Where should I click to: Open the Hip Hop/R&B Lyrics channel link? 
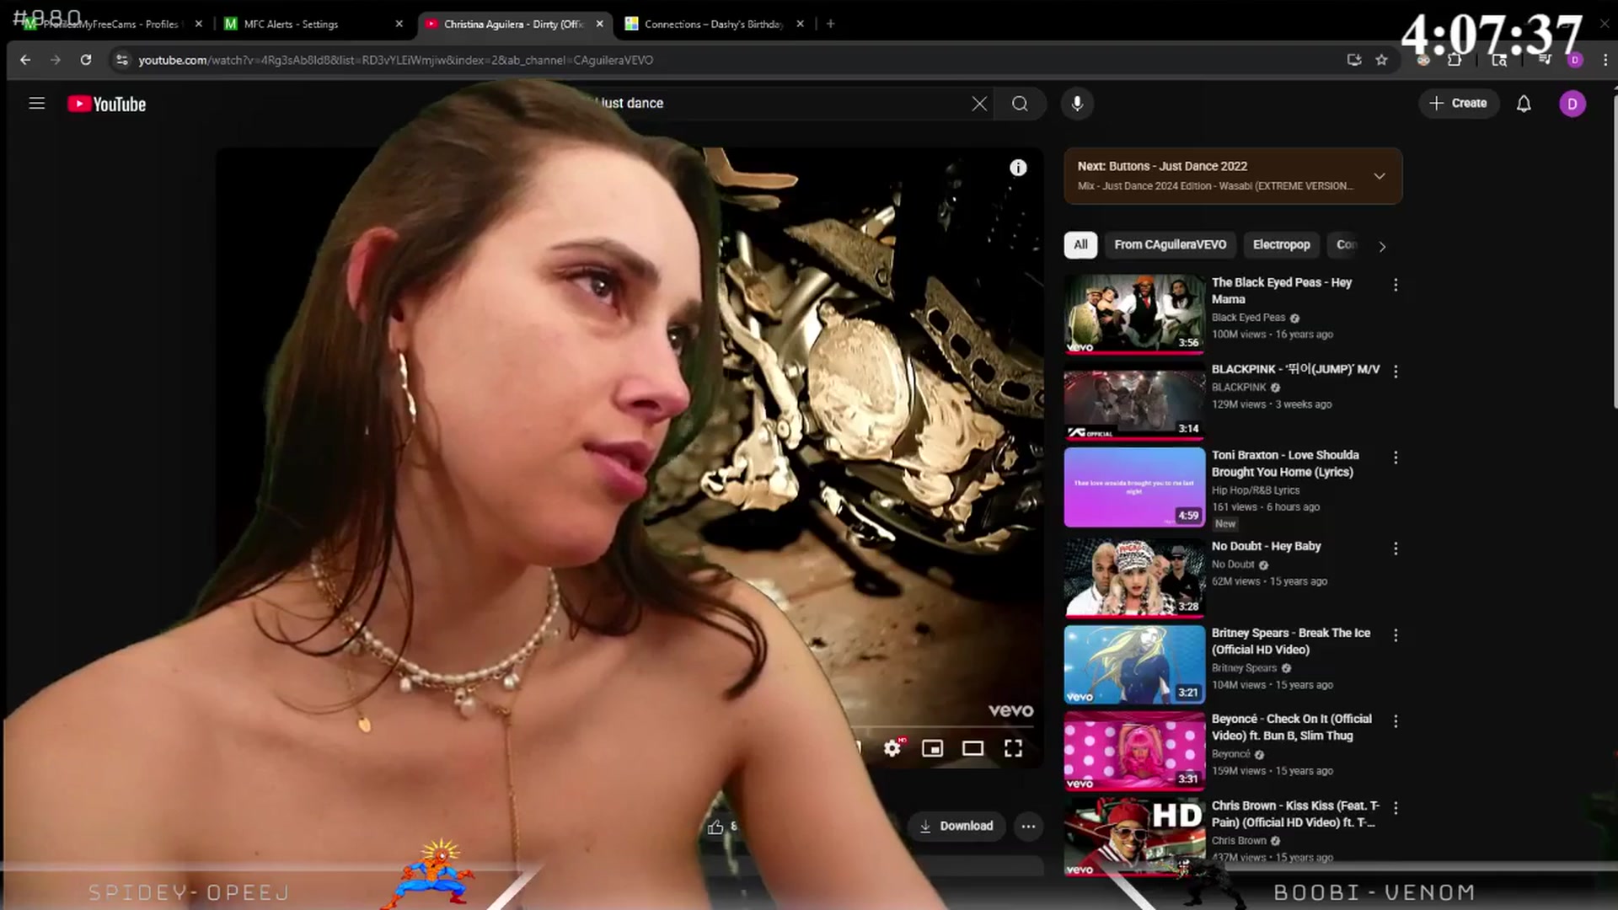[1256, 490]
